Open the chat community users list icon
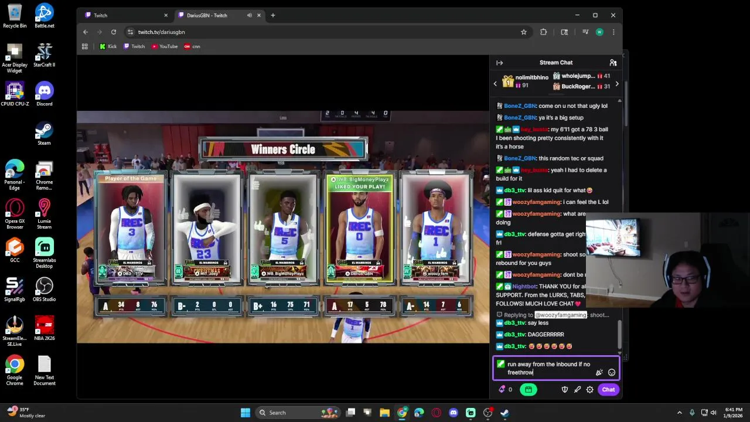Viewport: 750px width, 422px height. click(x=613, y=63)
